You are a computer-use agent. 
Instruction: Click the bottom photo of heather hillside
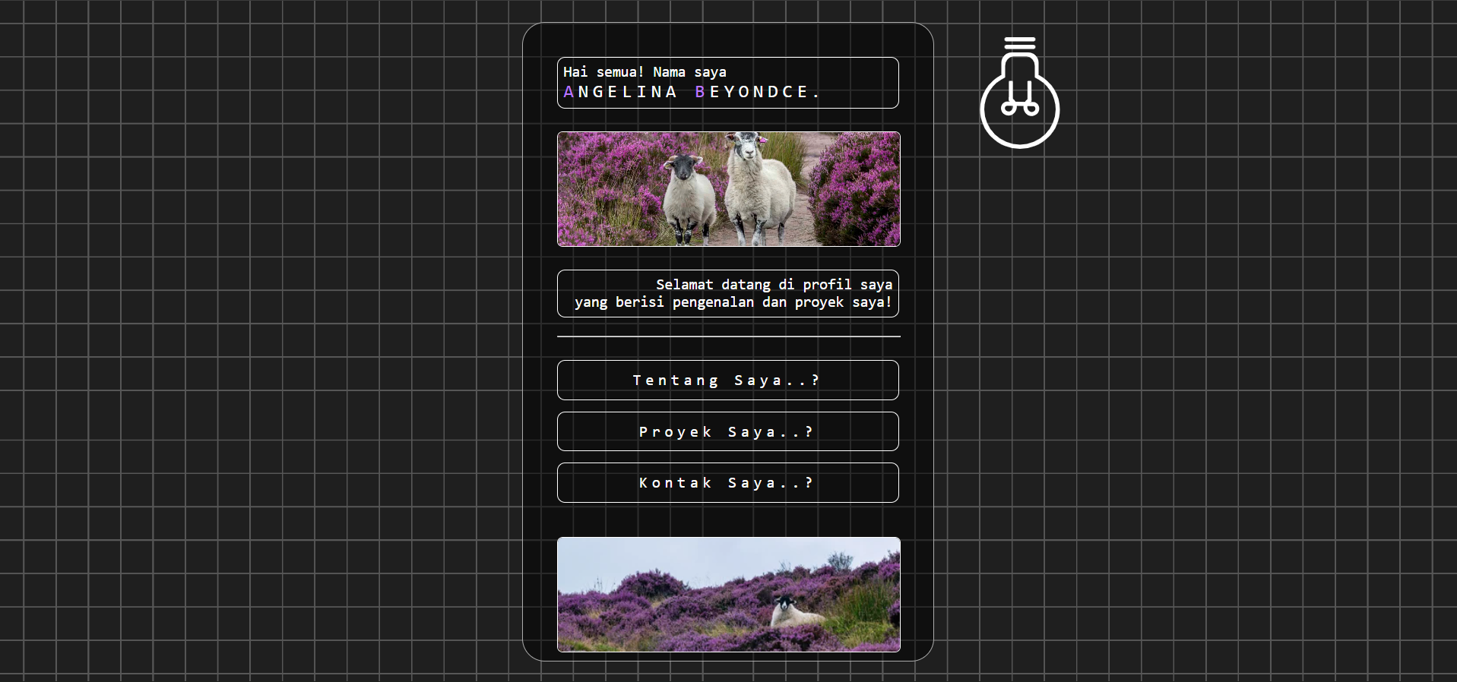coord(728,595)
